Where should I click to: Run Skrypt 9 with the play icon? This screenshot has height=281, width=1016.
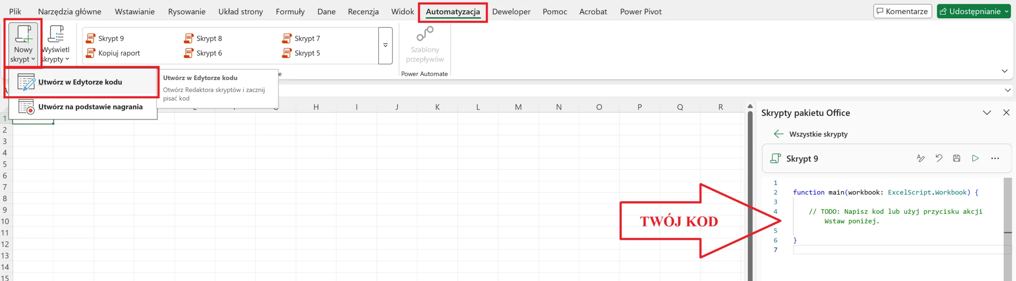point(975,159)
